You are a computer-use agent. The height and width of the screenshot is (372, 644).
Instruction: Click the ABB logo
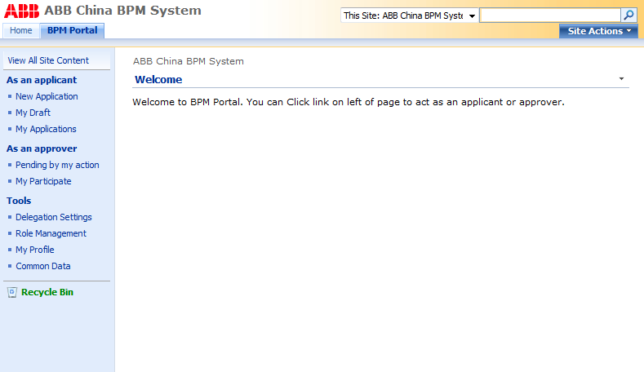coord(21,11)
